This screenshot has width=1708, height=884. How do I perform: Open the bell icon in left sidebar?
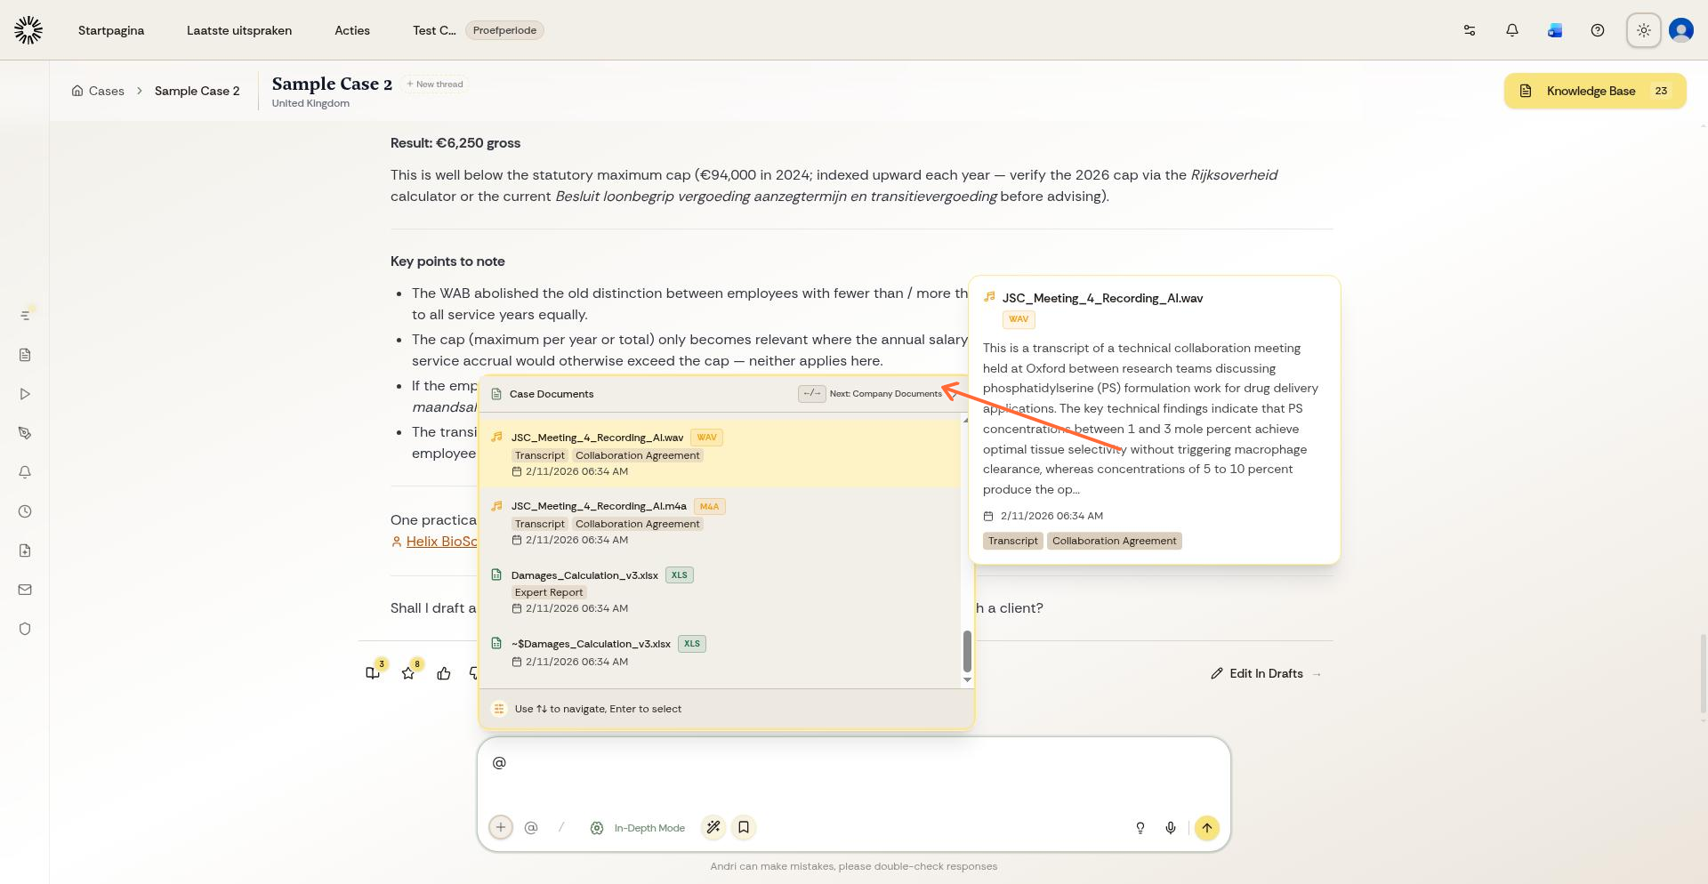[25, 472]
